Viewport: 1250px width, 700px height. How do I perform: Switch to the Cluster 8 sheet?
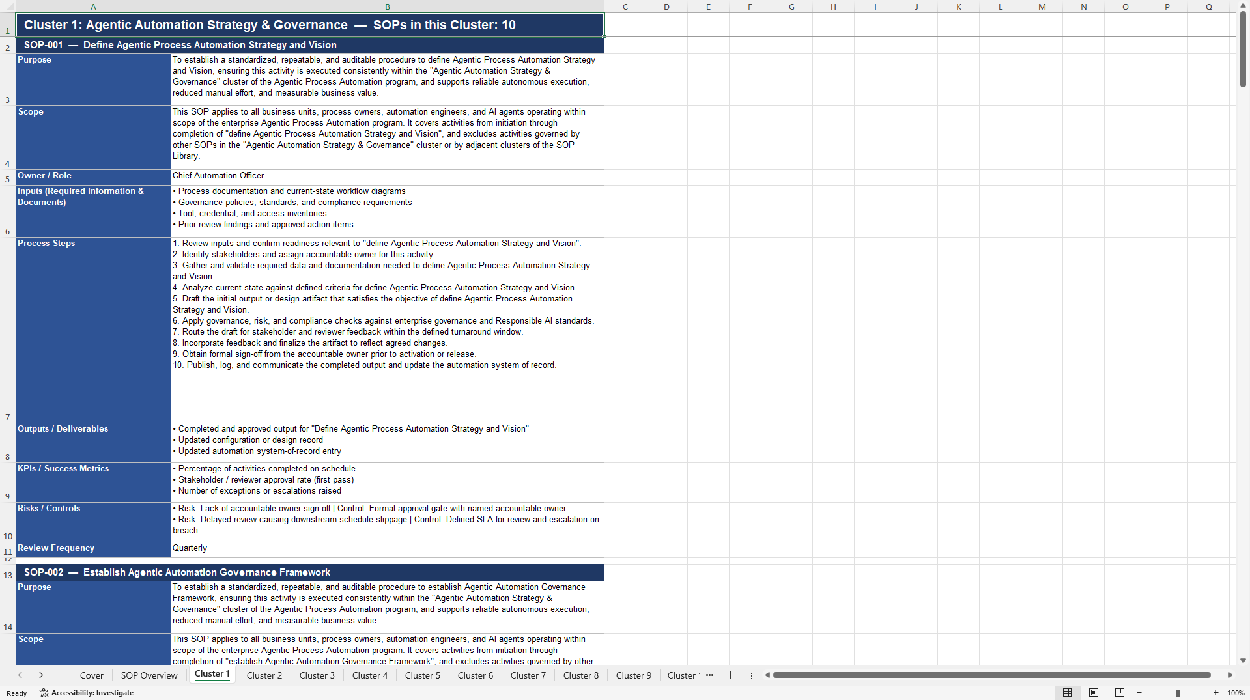(581, 675)
